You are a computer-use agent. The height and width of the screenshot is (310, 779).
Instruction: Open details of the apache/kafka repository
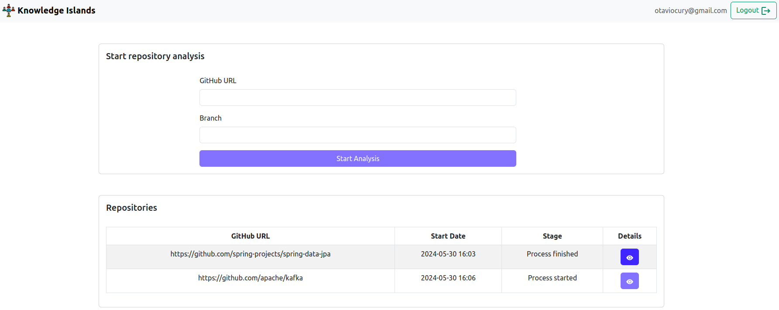pos(629,281)
